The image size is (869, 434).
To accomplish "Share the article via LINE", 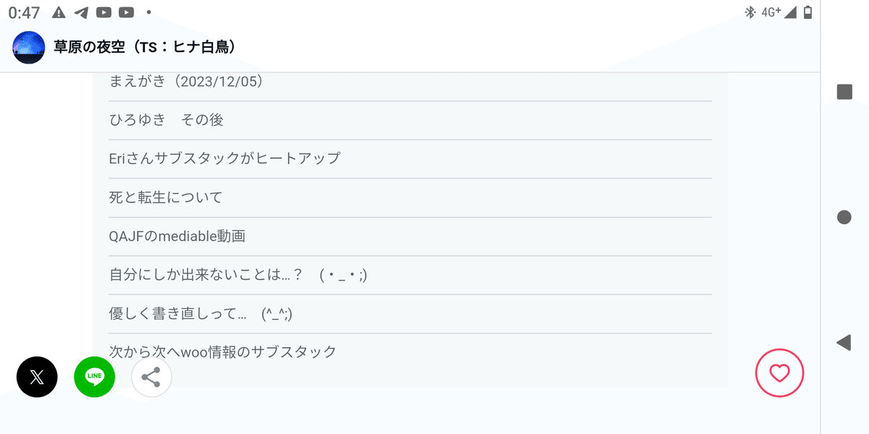I will [94, 377].
